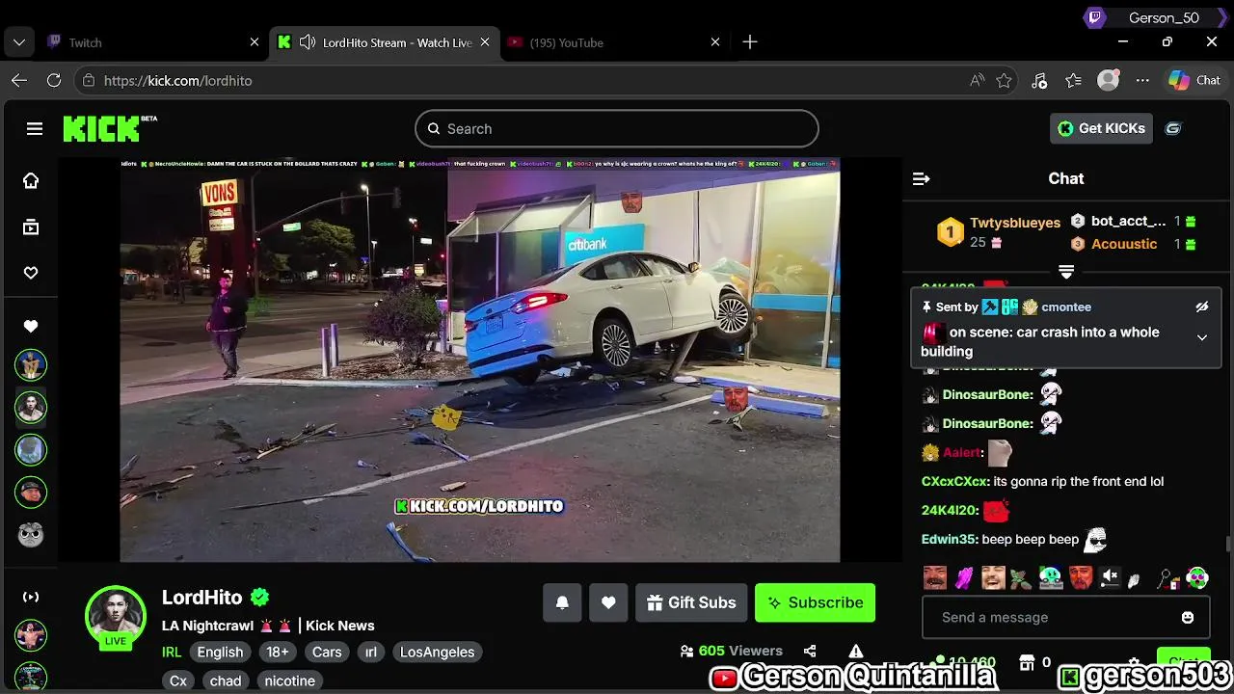Open Copilot Chat in the browser

tap(1194, 81)
